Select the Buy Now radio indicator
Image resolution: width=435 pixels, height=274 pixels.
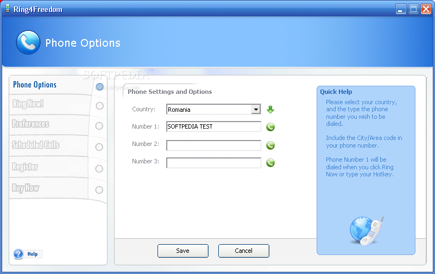[x=99, y=190]
